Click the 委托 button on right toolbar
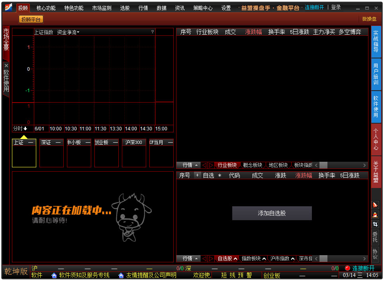Screen dimensions: 384x281 [375, 237]
